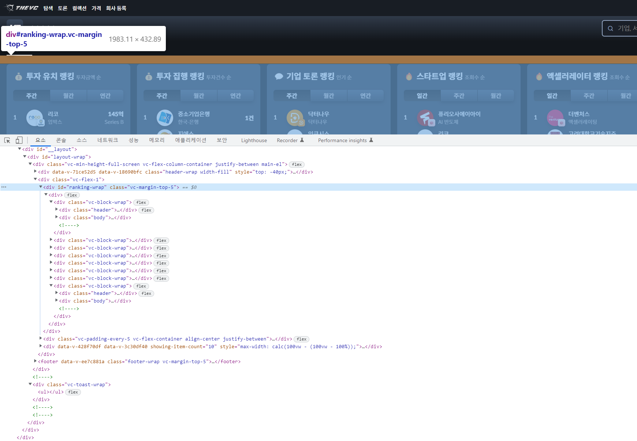Click the 회사 등록 link
Screen dimensions: 637x441
tap(116, 8)
